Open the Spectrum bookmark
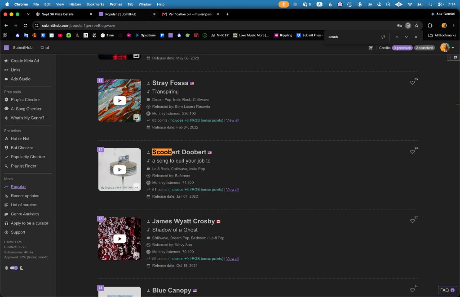460x297 pixels. 146,35
